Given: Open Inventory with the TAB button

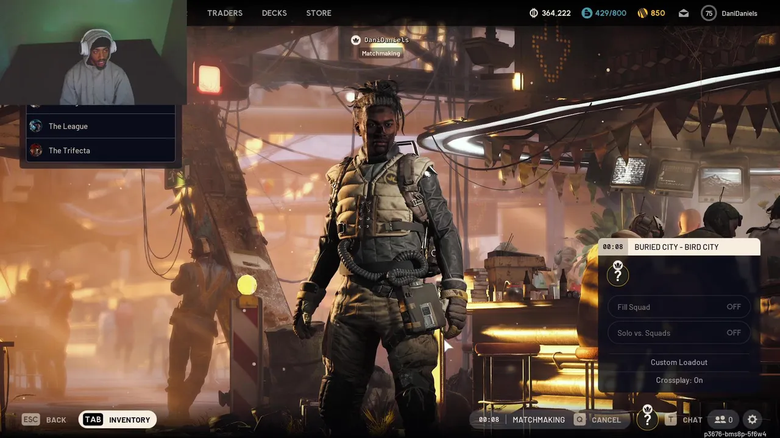Looking at the screenshot, I should pyautogui.click(x=118, y=419).
